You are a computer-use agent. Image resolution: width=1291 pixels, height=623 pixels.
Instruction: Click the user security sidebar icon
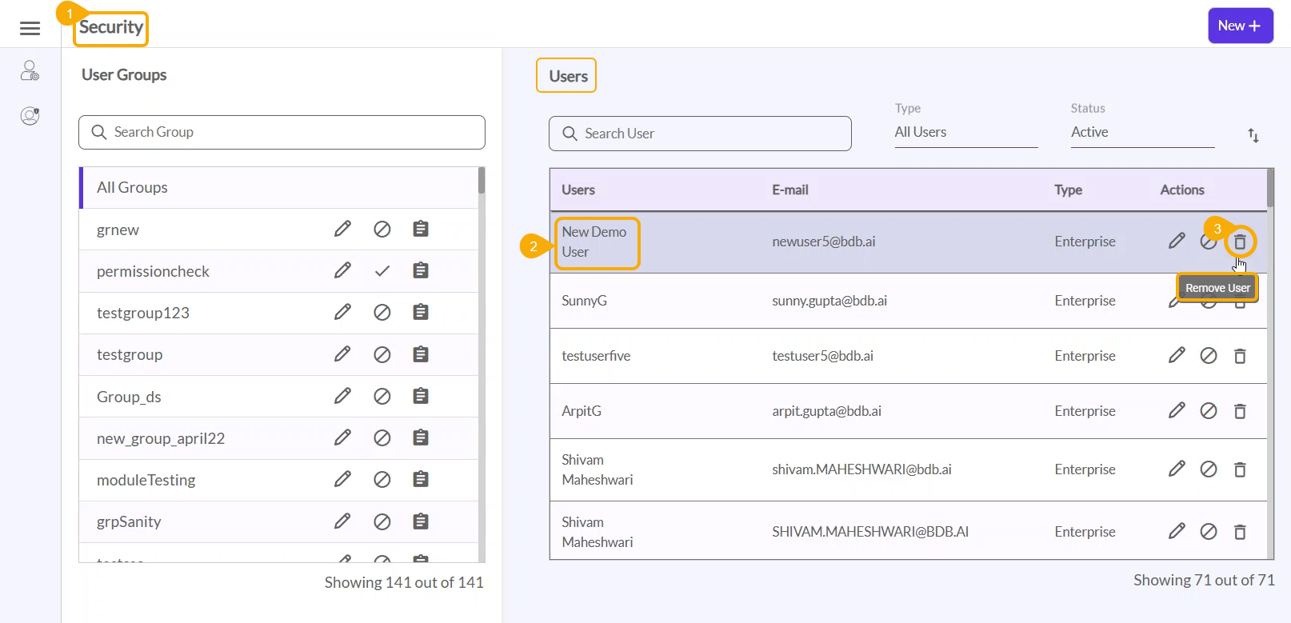click(30, 71)
